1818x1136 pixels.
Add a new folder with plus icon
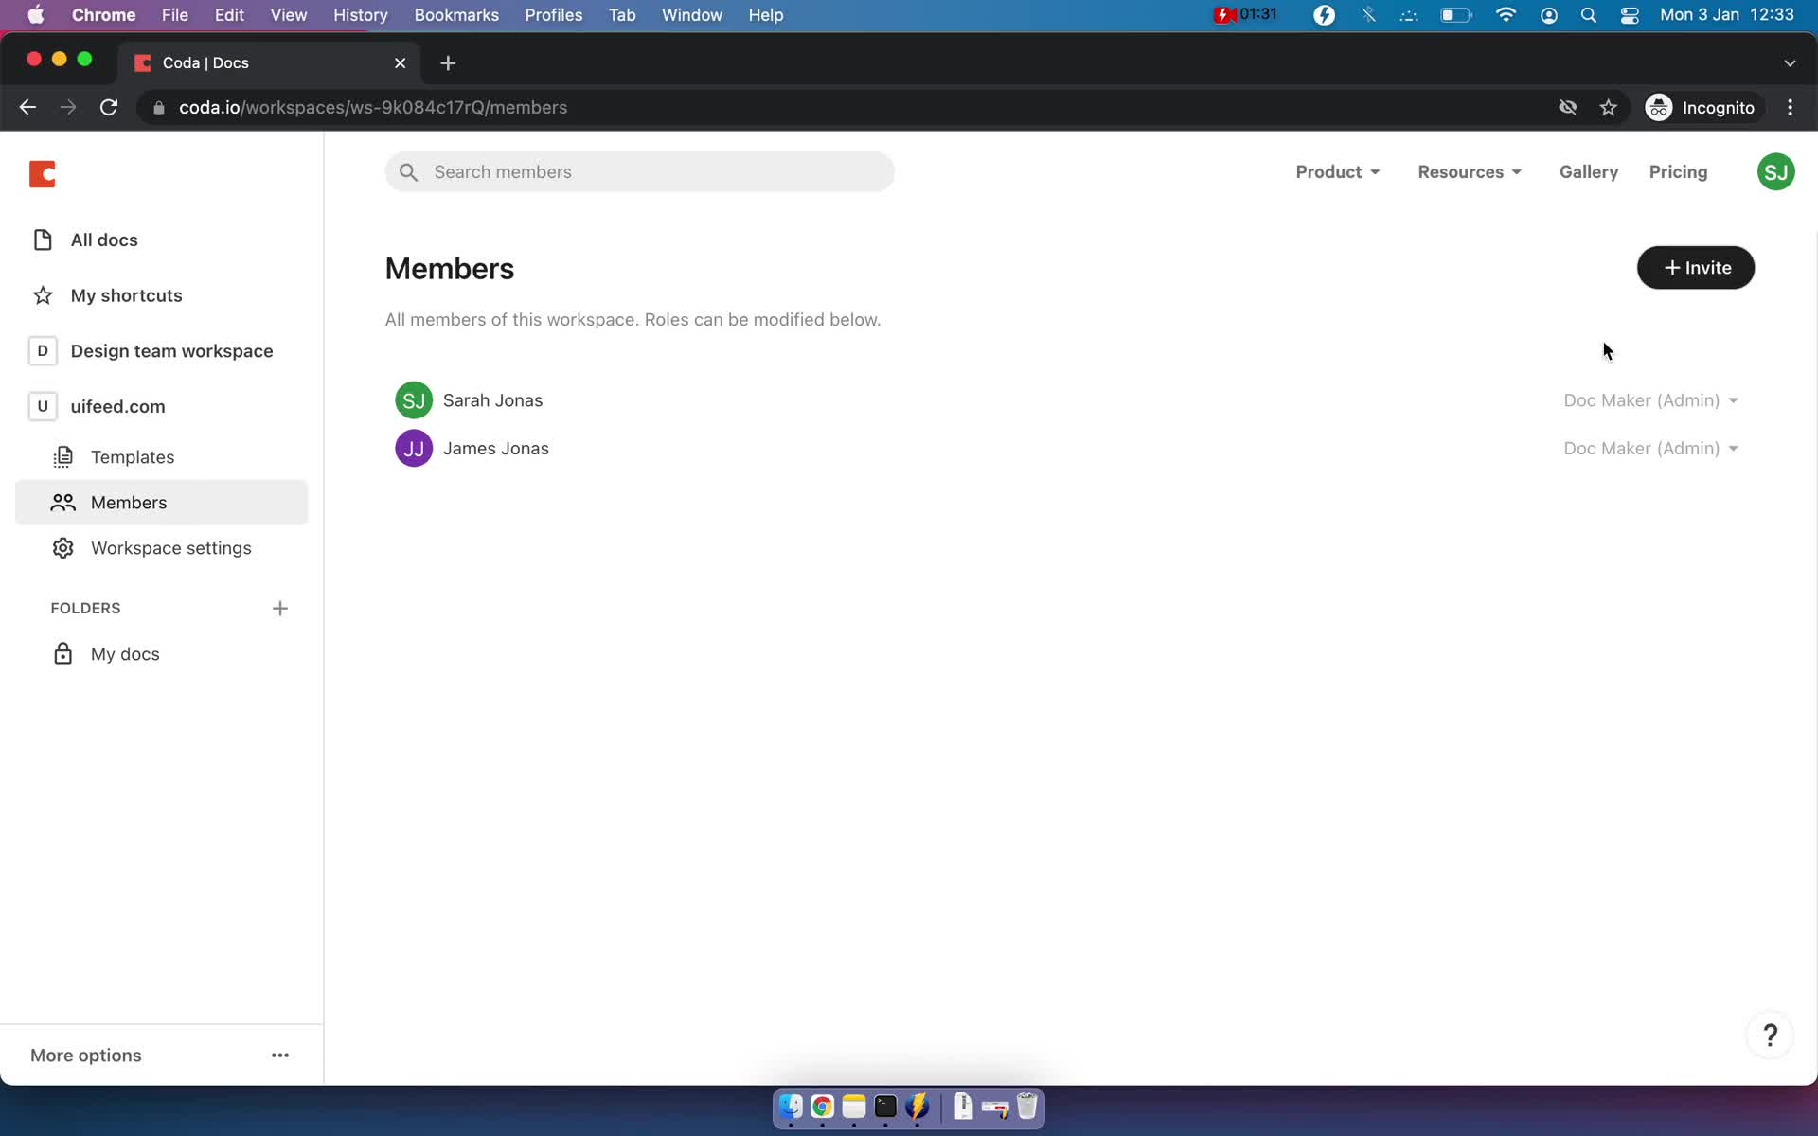[x=280, y=609]
